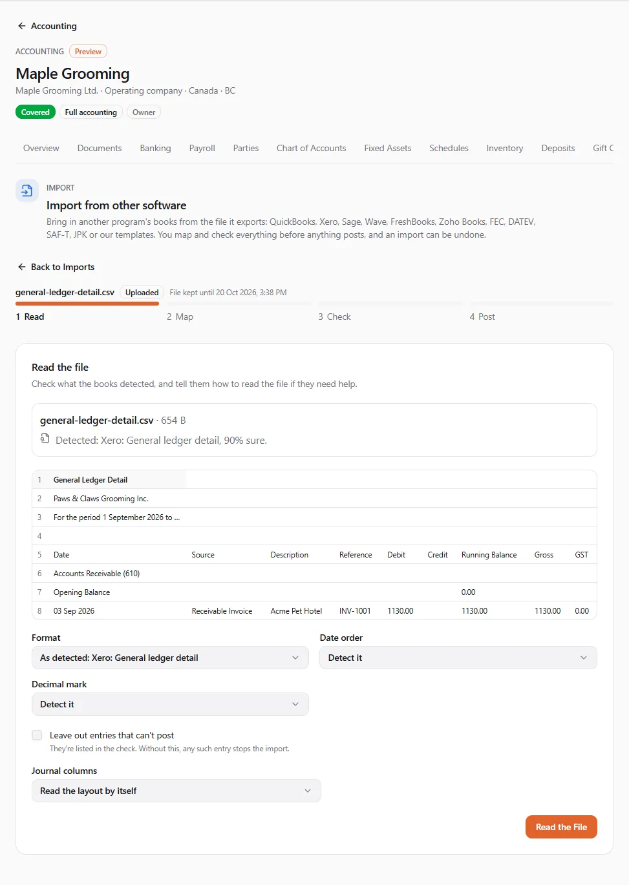Open the Journal columns dropdown
Image resolution: width=629 pixels, height=885 pixels.
point(176,791)
